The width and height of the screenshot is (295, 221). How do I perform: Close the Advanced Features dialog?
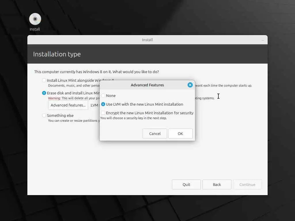click(x=190, y=85)
